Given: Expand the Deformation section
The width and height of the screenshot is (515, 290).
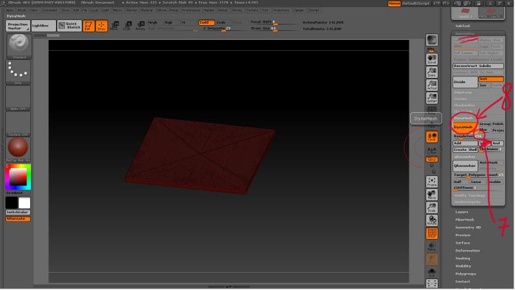Looking at the screenshot, I should [x=467, y=251].
